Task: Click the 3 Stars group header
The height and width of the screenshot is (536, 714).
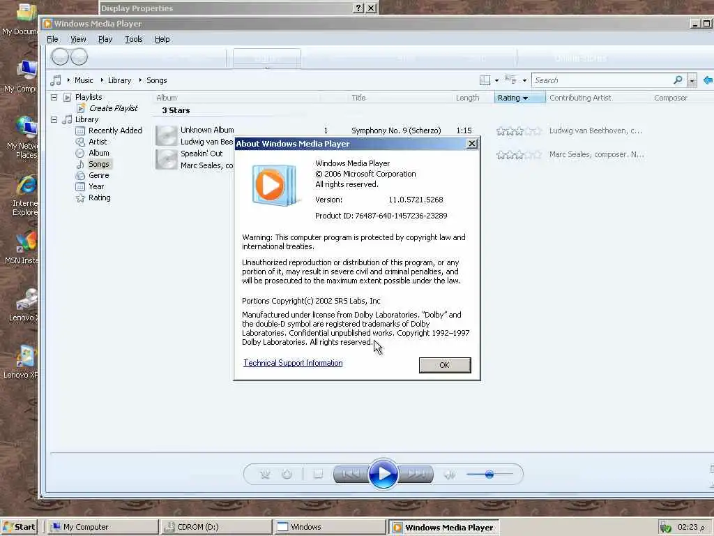Action: (x=176, y=110)
